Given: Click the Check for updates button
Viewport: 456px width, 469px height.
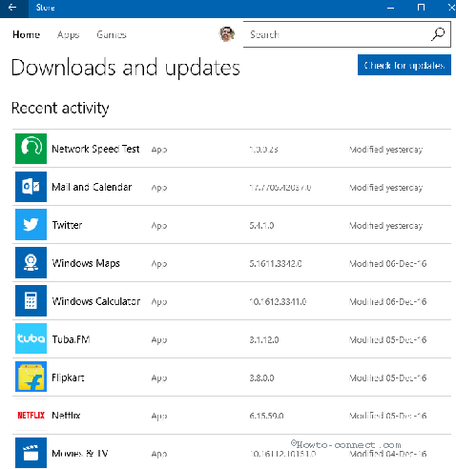Looking at the screenshot, I should (404, 65).
